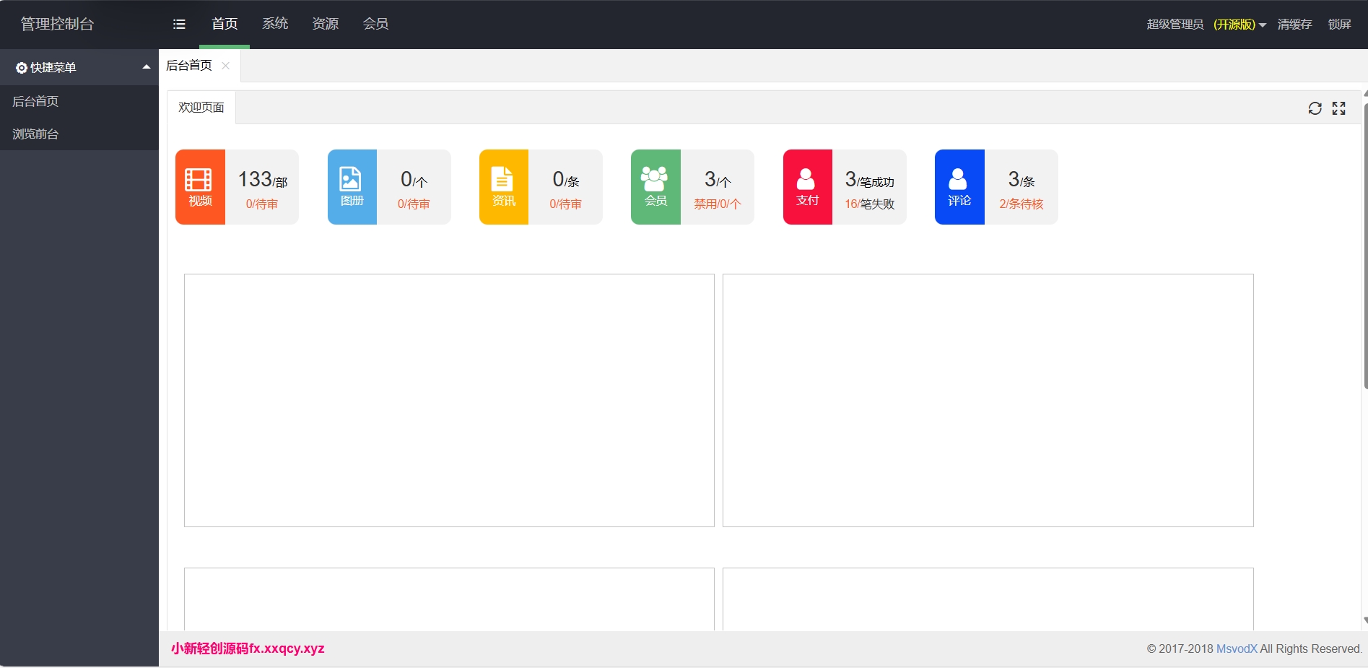Image resolution: width=1368 pixels, height=668 pixels.
Task: Click the 0/个 album count
Action: pyautogui.click(x=414, y=179)
